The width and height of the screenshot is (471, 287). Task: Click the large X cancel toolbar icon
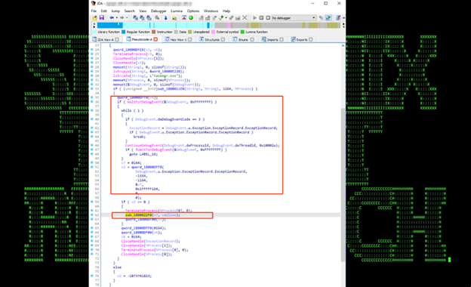245,17
